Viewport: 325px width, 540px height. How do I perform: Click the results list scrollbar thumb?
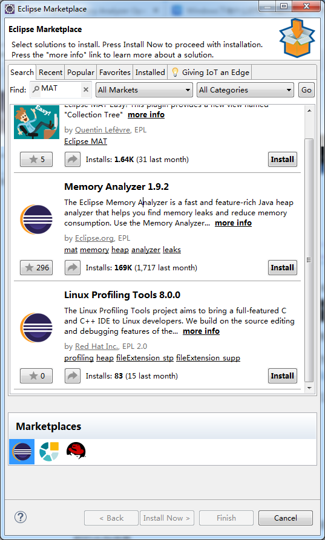(309, 261)
